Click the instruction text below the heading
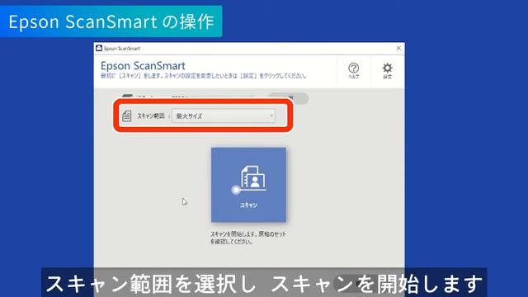528x297 pixels. [x=204, y=76]
